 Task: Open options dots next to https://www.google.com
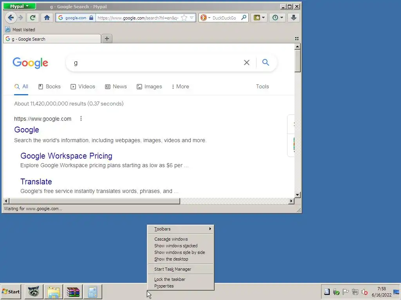[81, 118]
